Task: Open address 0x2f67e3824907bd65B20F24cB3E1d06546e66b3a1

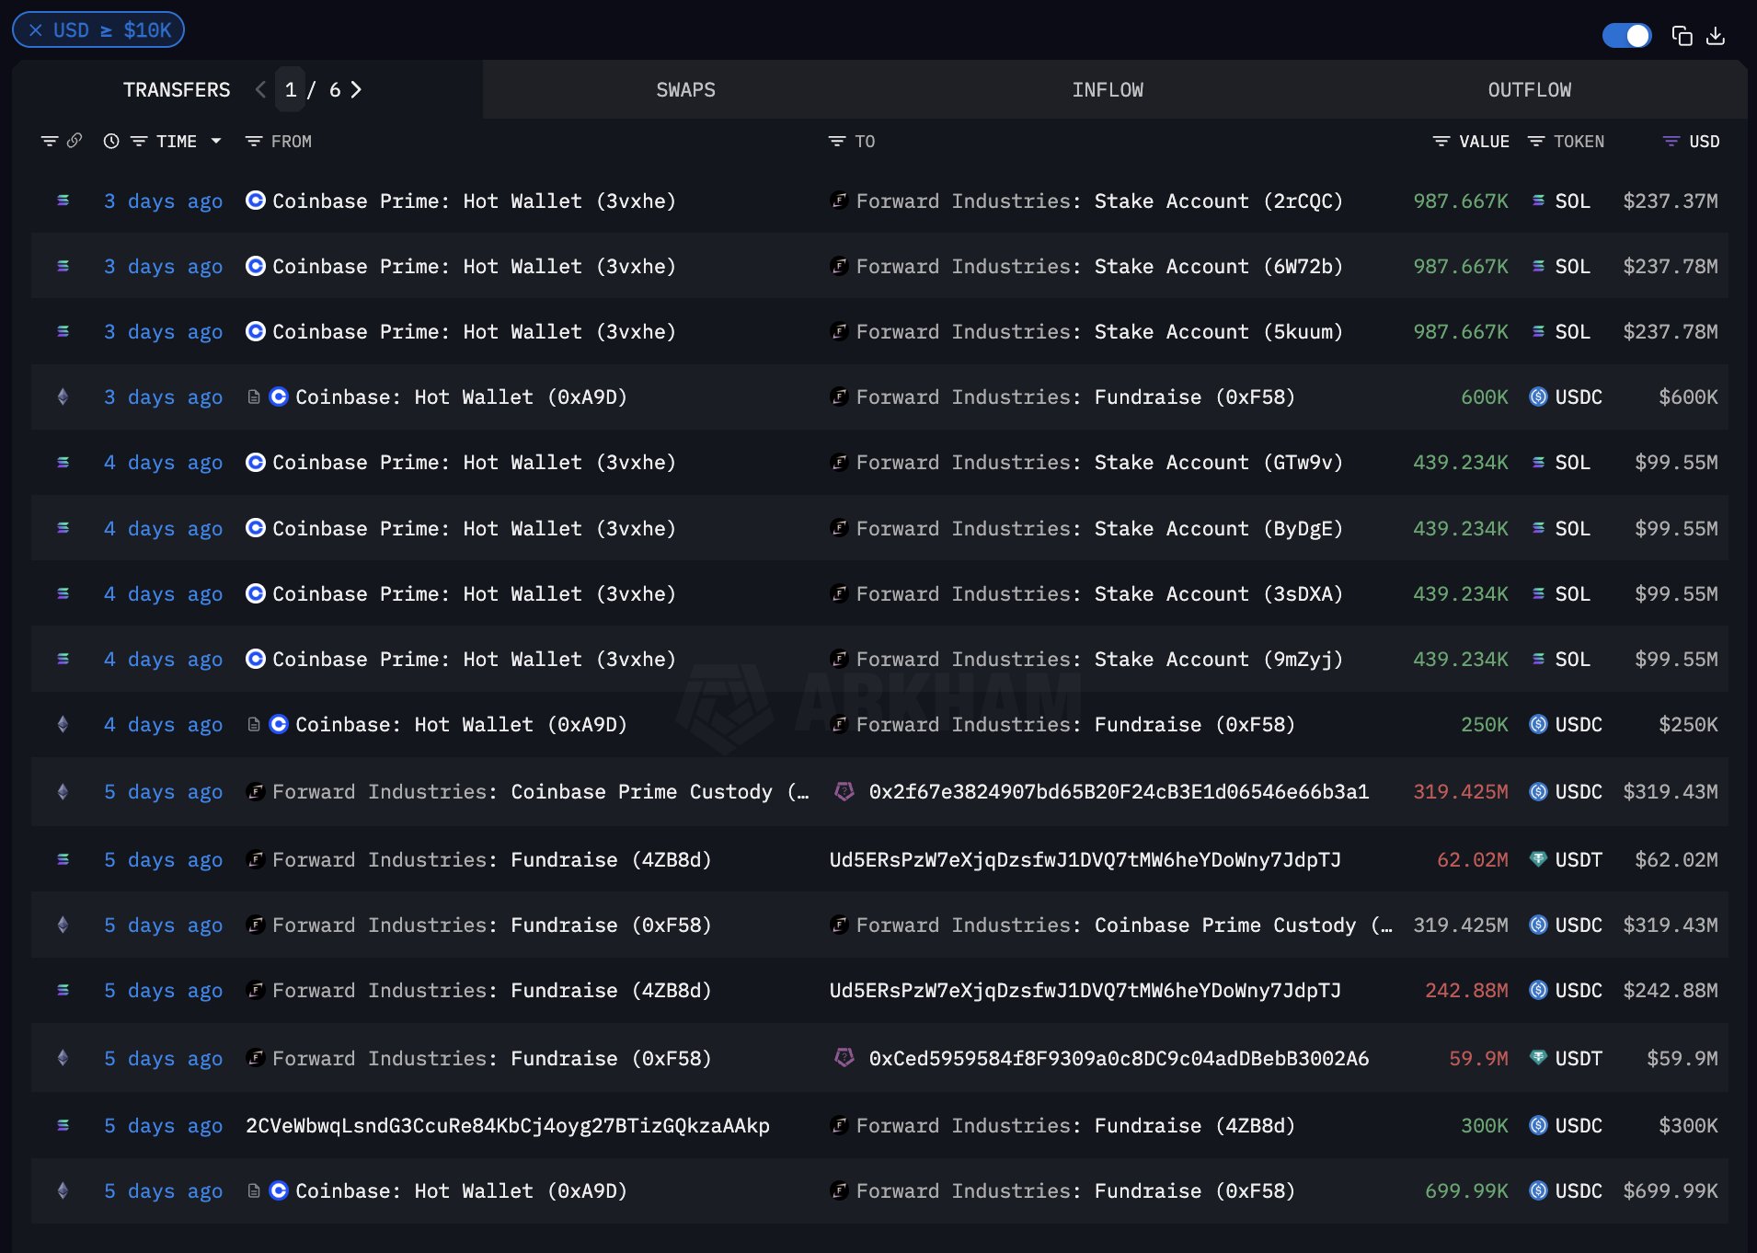Action: click(x=1119, y=791)
